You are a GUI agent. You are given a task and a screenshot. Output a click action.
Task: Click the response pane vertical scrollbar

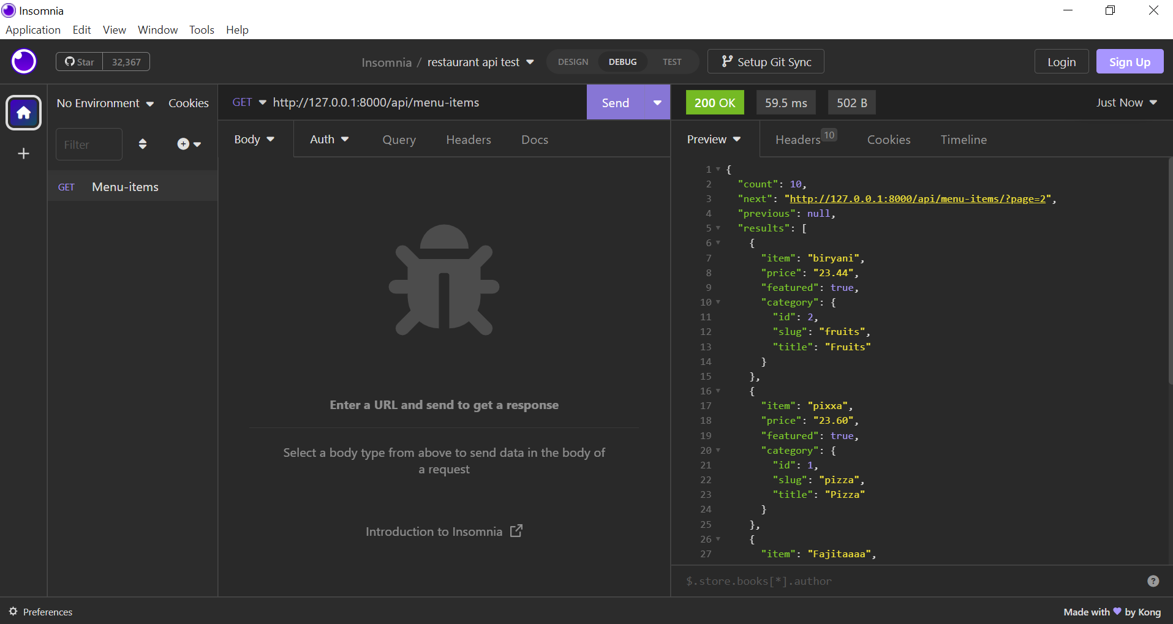coord(1170,271)
